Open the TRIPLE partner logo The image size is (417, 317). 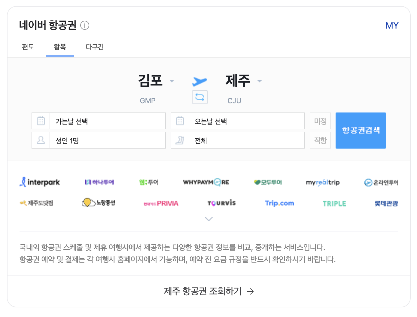pos(334,204)
